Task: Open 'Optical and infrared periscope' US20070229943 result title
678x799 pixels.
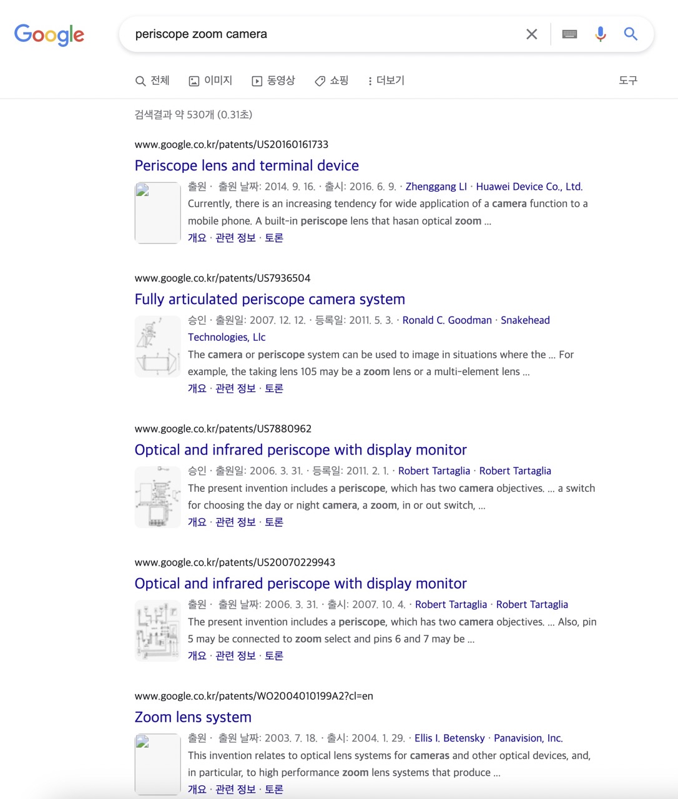Action: (300, 583)
